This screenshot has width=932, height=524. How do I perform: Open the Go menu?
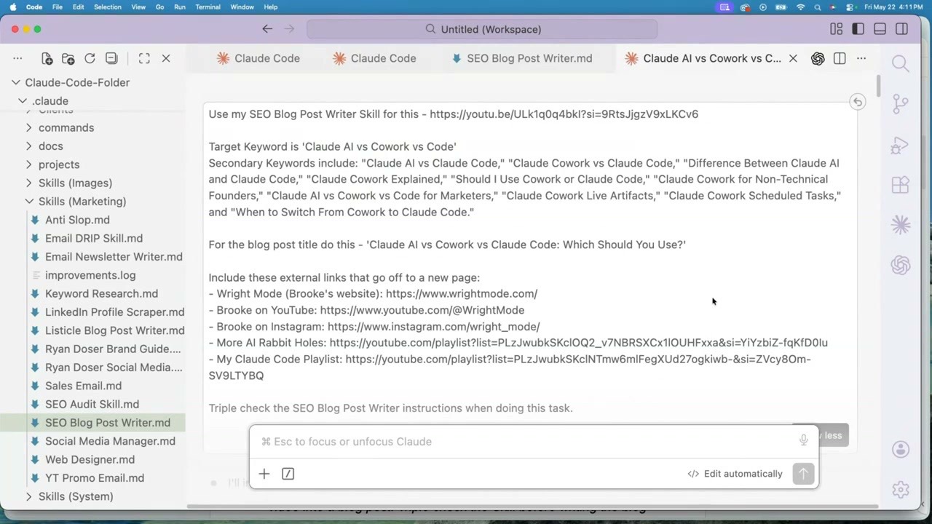coord(159,7)
